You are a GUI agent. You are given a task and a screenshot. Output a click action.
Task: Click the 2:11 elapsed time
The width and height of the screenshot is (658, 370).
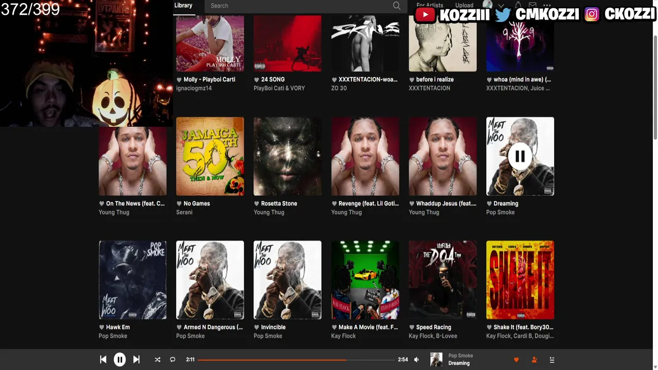click(x=190, y=360)
